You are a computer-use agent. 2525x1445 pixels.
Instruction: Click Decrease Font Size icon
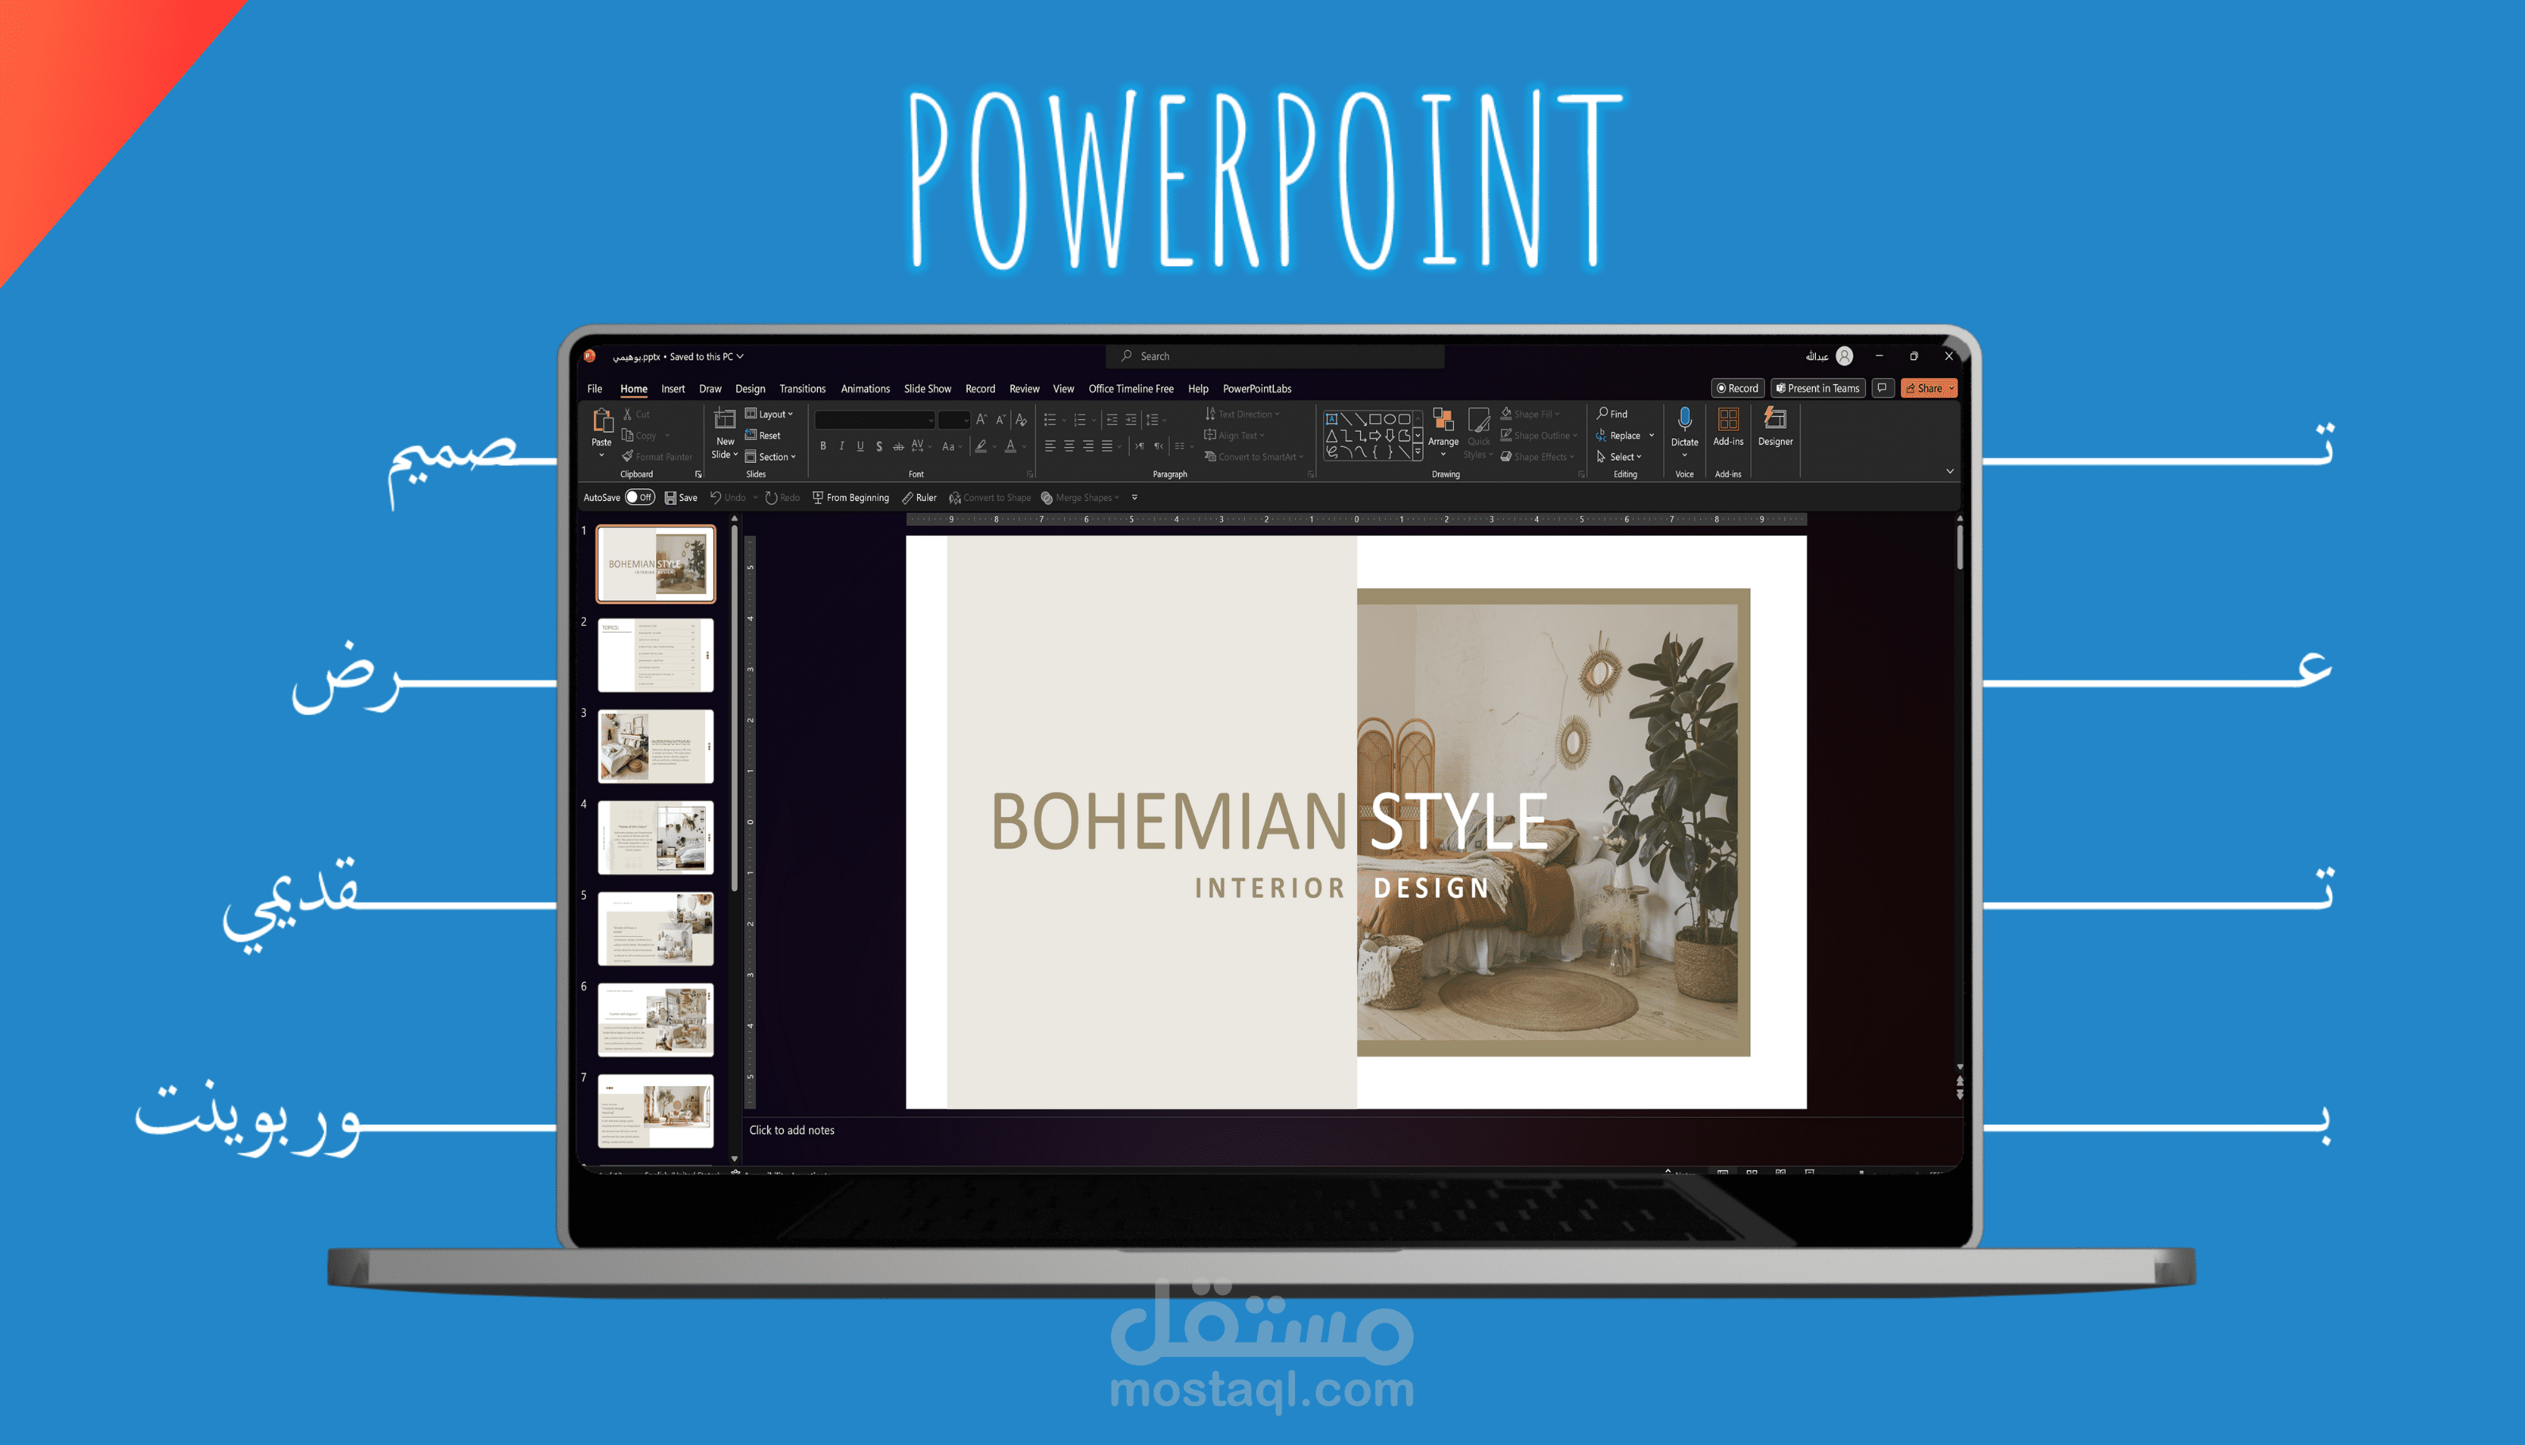(1000, 420)
